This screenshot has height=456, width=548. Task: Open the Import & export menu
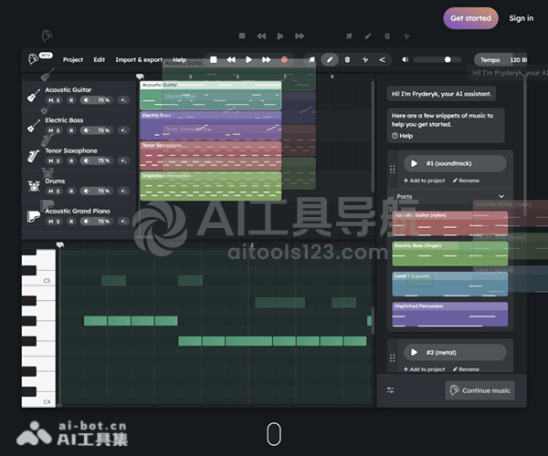[139, 59]
